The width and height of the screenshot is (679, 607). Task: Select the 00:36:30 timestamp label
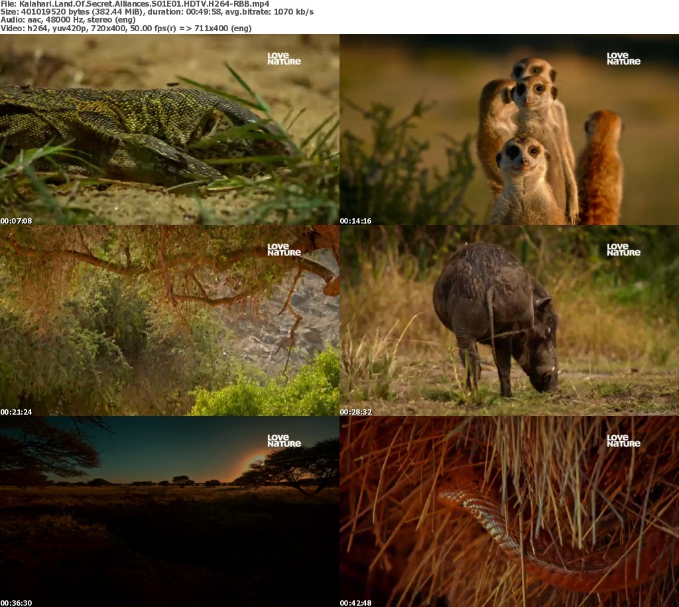click(16, 603)
